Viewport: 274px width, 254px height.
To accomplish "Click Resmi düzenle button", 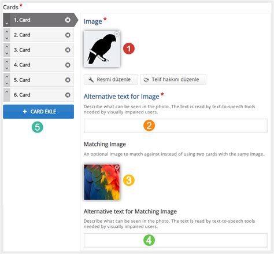I will [x=111, y=79].
